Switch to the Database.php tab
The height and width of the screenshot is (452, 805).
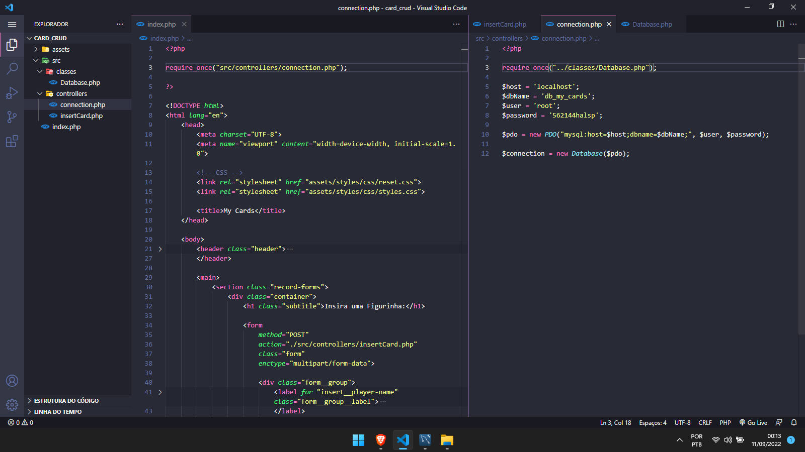(x=652, y=24)
